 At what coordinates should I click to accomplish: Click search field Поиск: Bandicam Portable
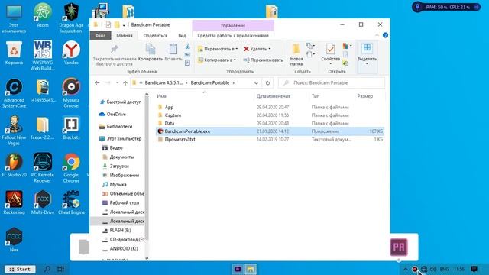click(x=332, y=83)
